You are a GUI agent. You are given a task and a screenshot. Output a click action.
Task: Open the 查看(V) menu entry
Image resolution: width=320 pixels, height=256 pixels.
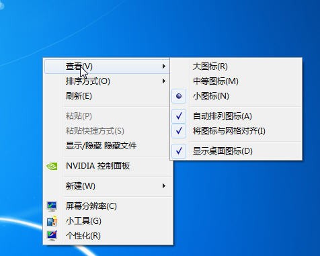click(x=107, y=67)
